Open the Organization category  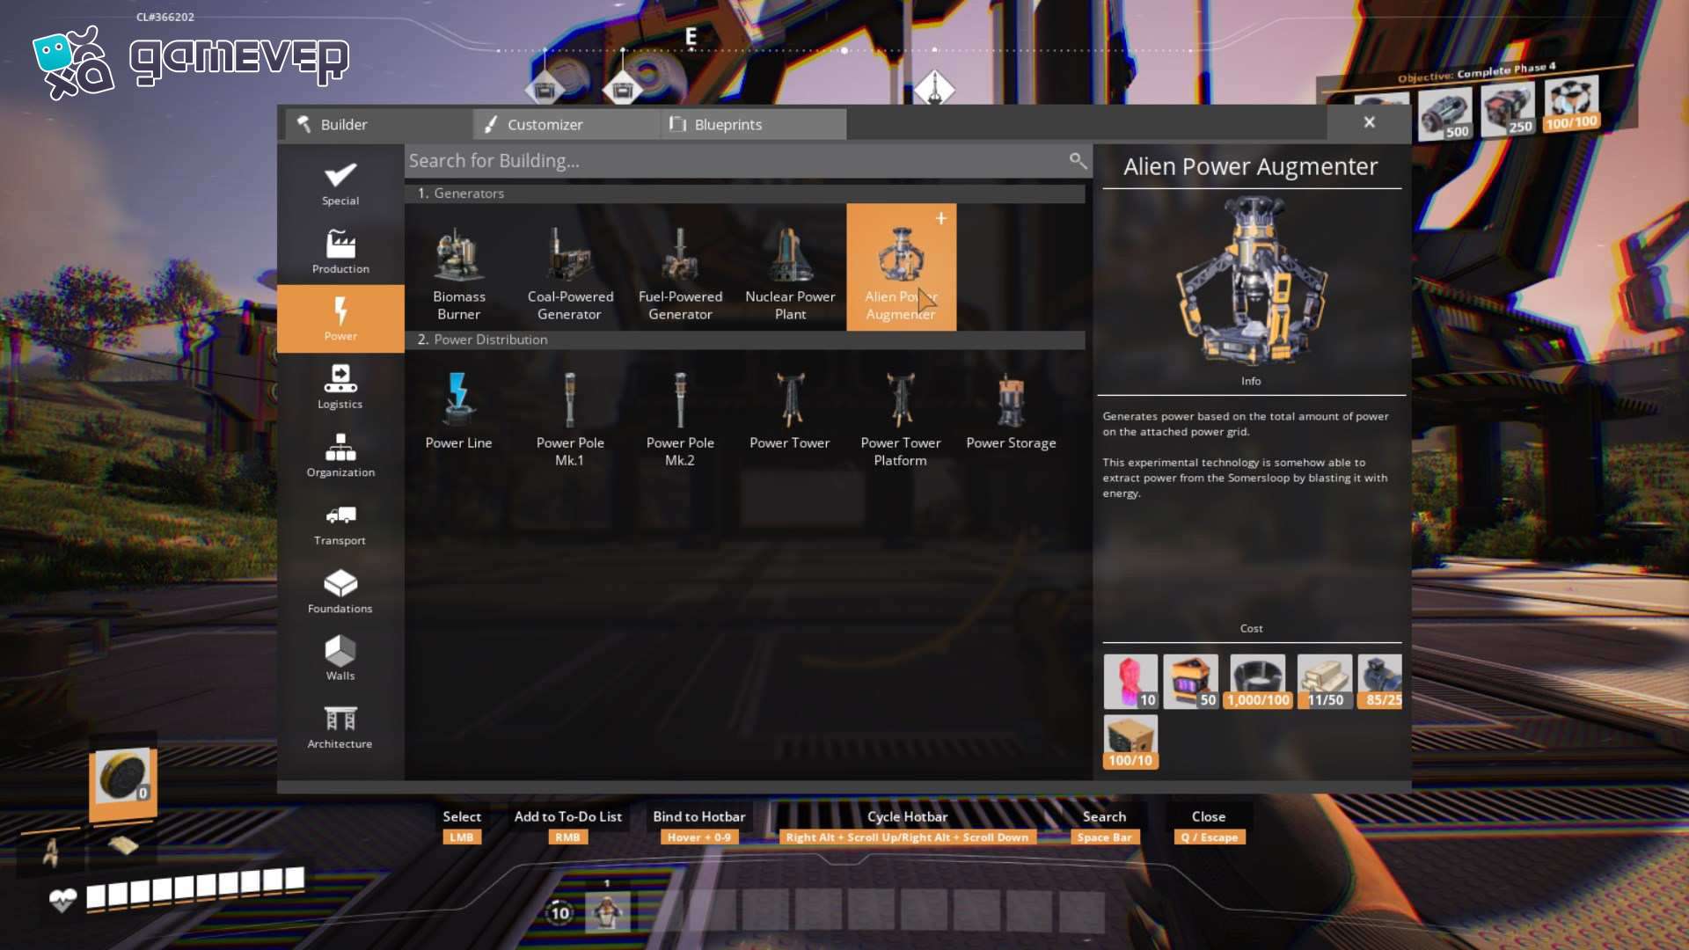pyautogui.click(x=340, y=455)
